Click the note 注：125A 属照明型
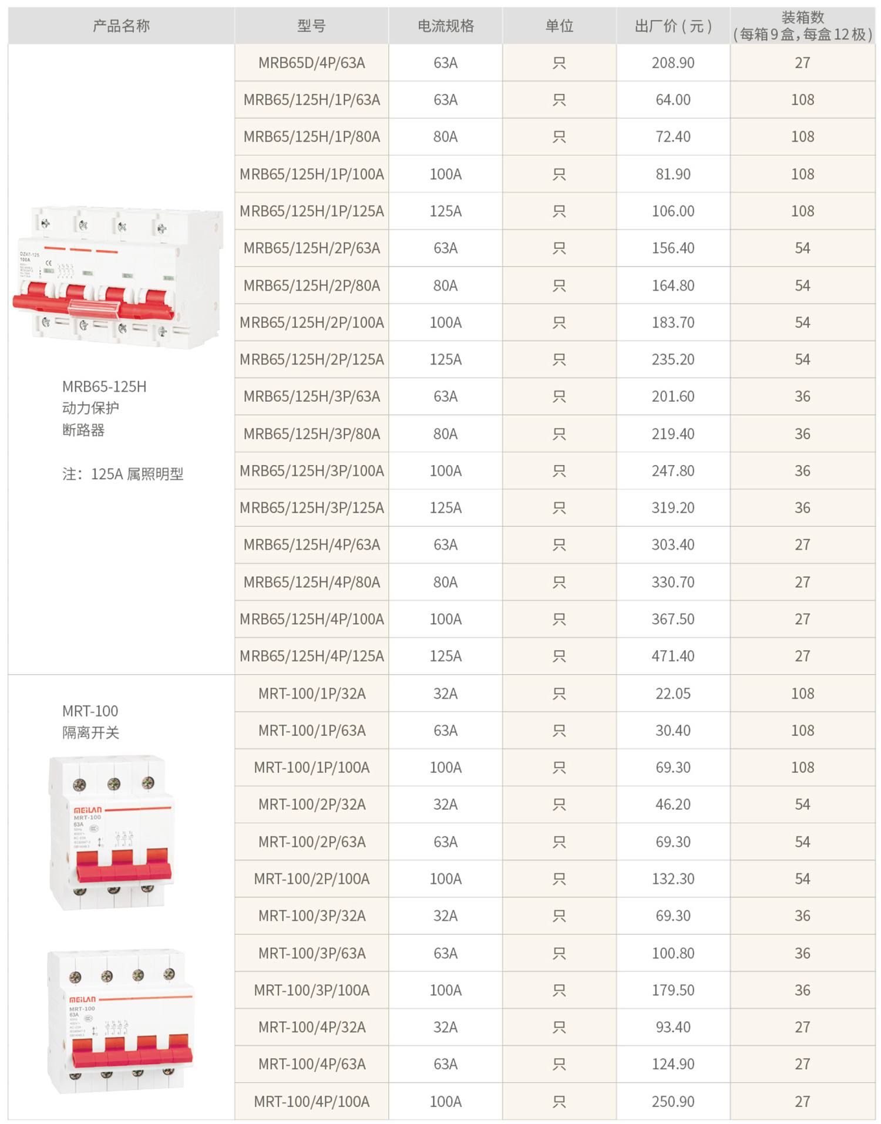This screenshot has width=881, height=1124. click(123, 474)
